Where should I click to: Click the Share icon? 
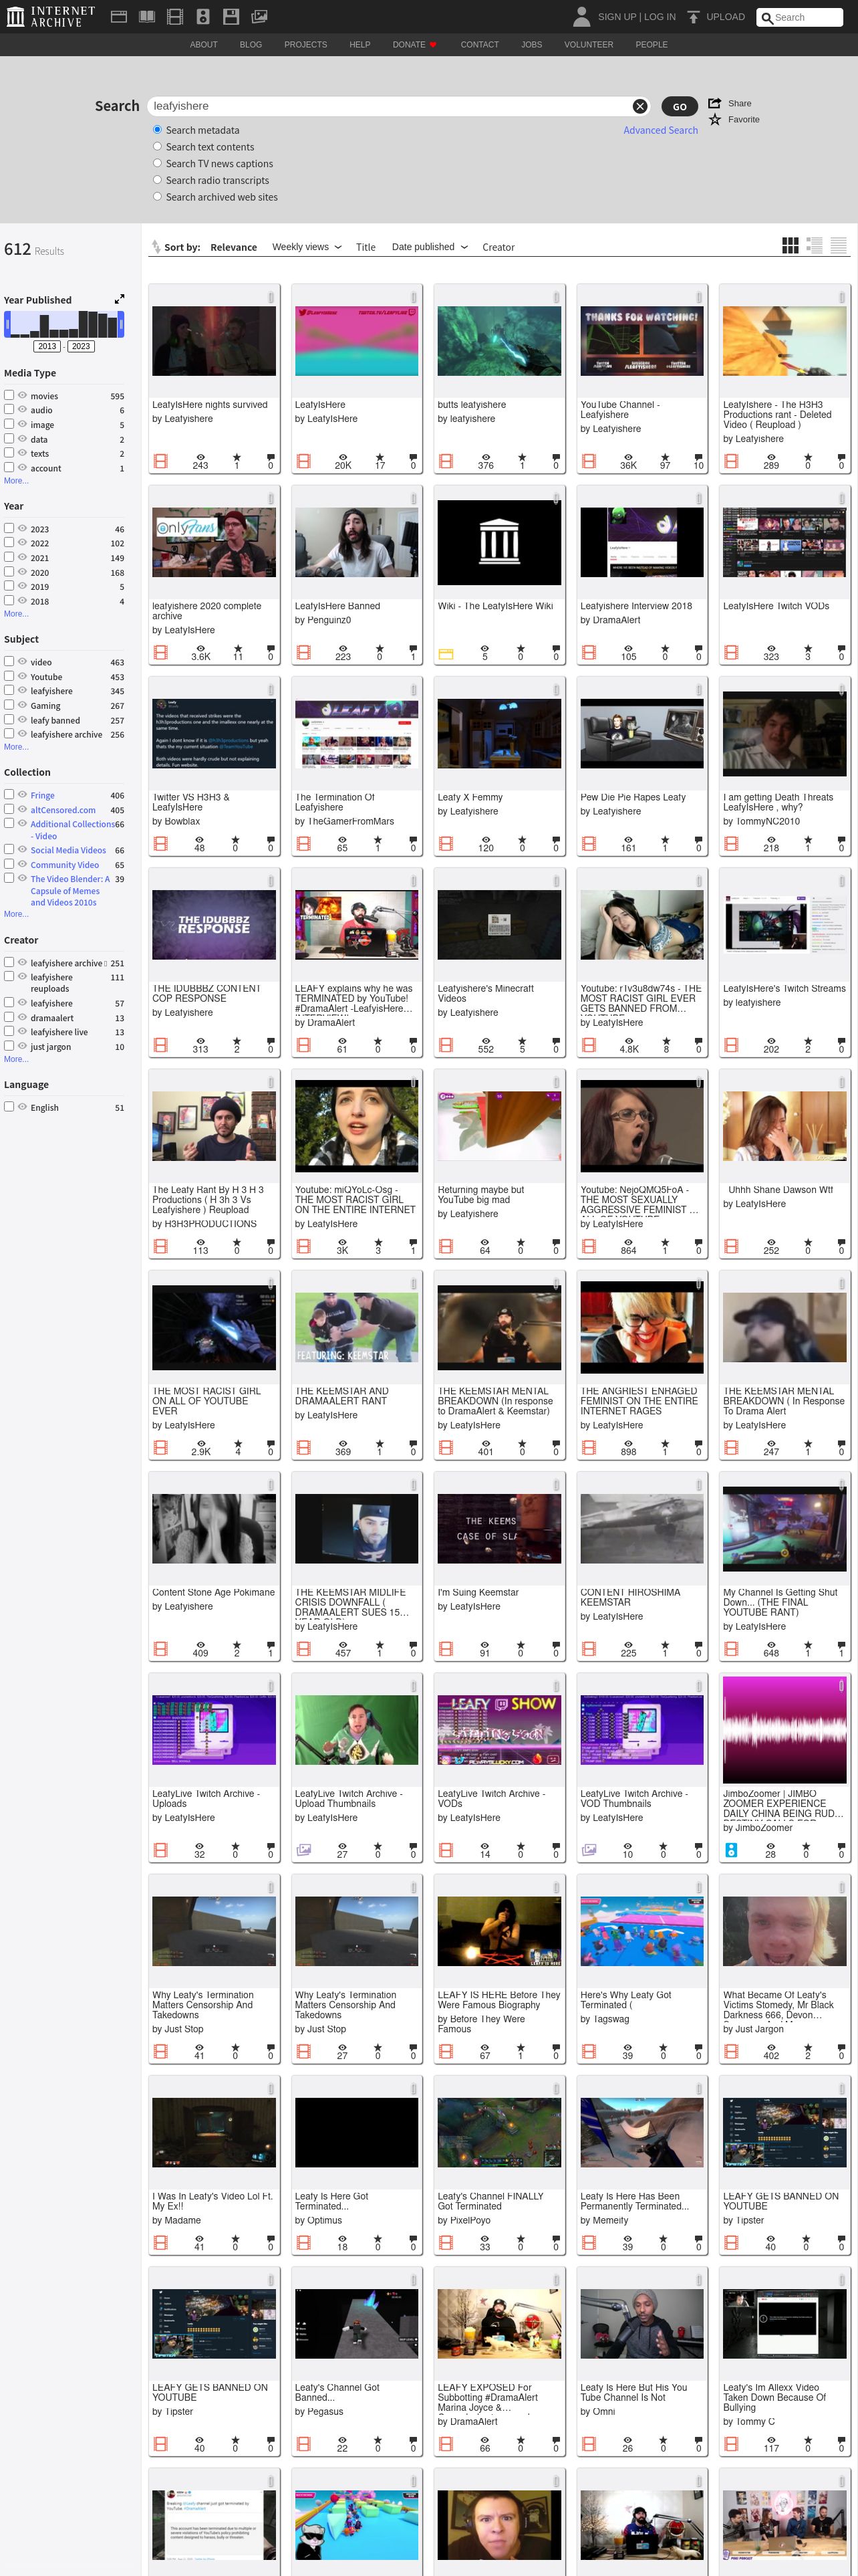[x=715, y=103]
